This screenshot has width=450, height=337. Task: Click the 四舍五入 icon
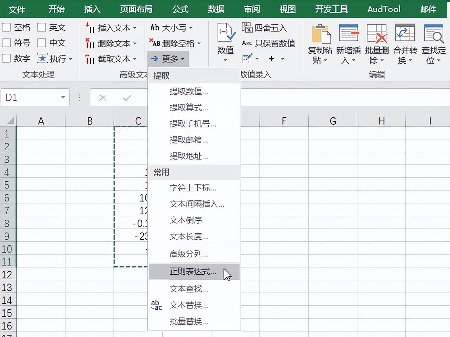point(247,28)
